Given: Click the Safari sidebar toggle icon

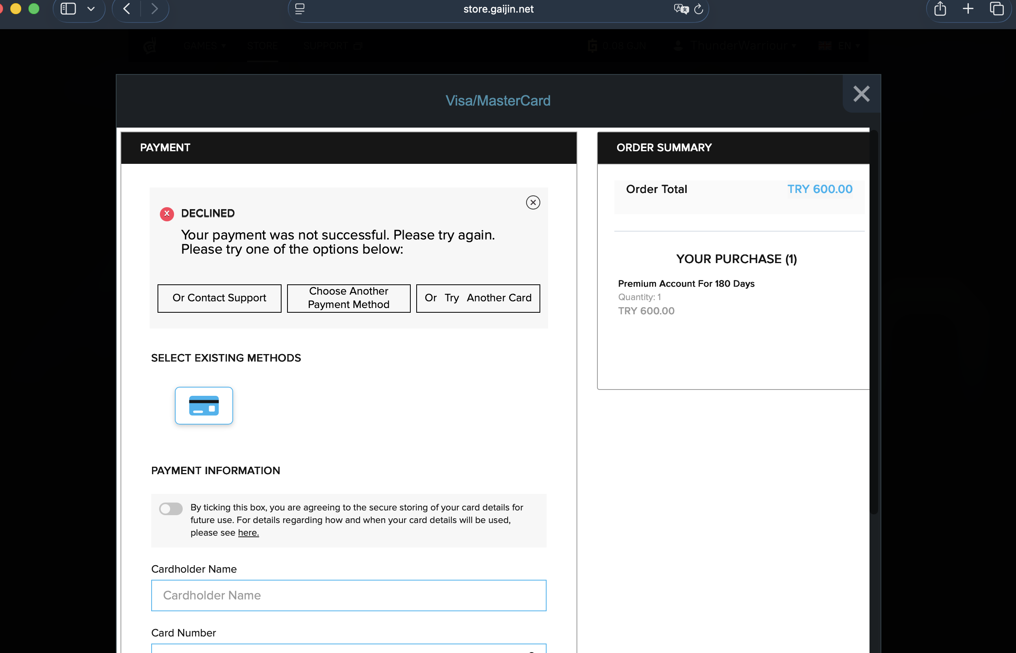Looking at the screenshot, I should [x=68, y=9].
